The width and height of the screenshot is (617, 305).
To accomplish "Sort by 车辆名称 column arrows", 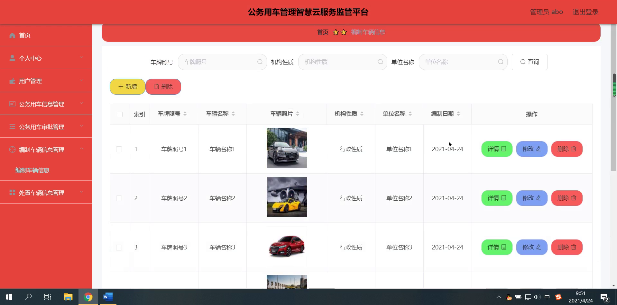I will 233,114.
